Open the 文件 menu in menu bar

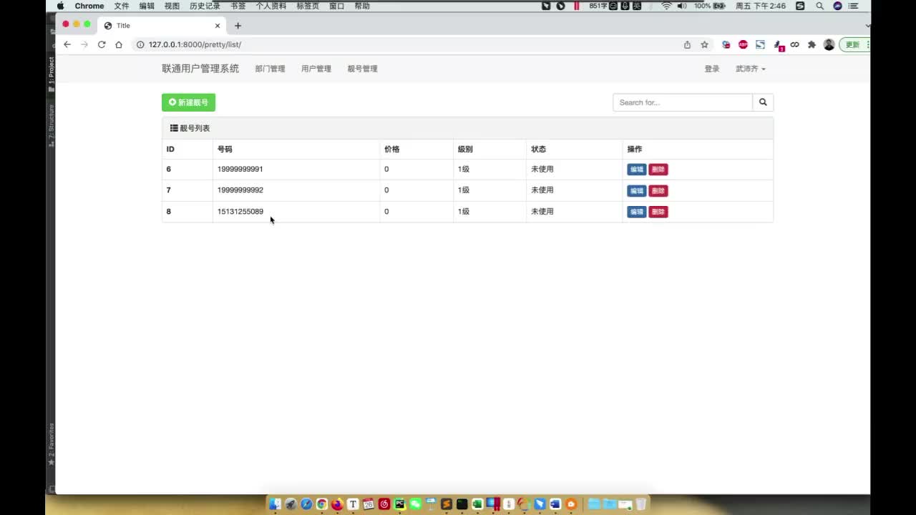[122, 6]
